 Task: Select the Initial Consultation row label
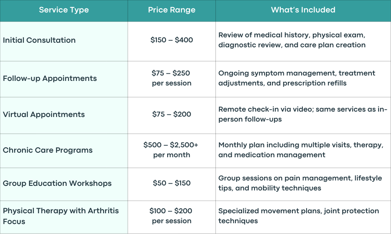[39, 40]
